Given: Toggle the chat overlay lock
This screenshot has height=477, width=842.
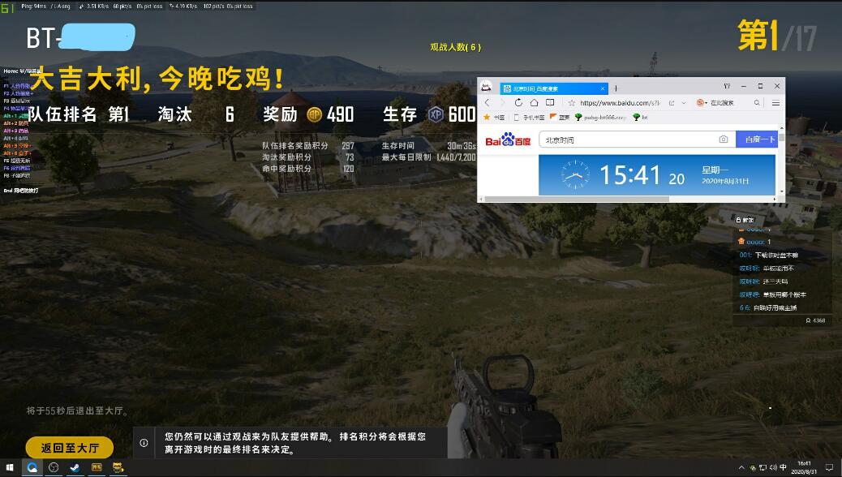Looking at the screenshot, I should [738, 220].
